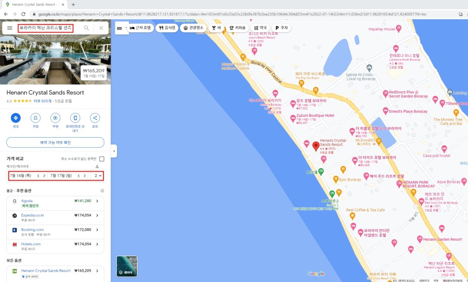
Task: Open the Agoda price link
Action: tap(27, 201)
